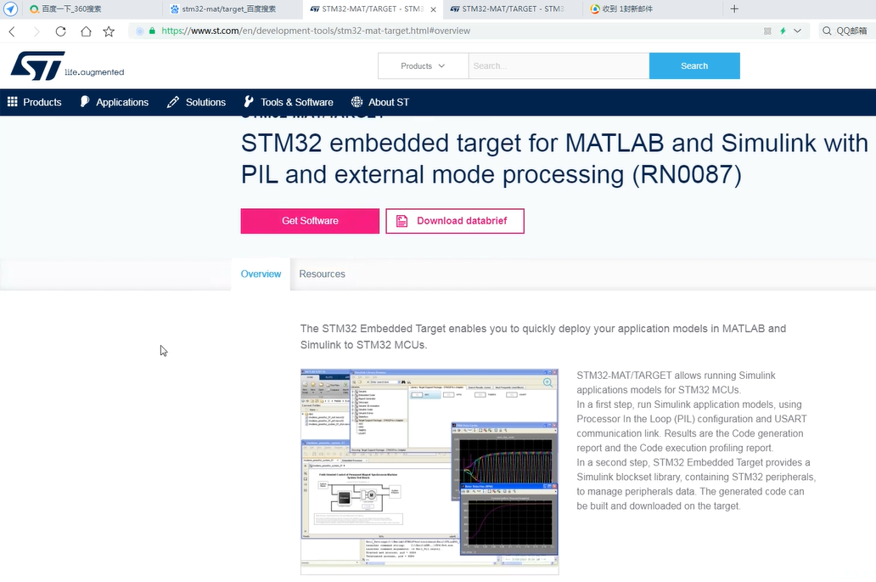Viewport: 876px width, 582px height.
Task: Open Applications menu in navigation bar
Action: [115, 102]
